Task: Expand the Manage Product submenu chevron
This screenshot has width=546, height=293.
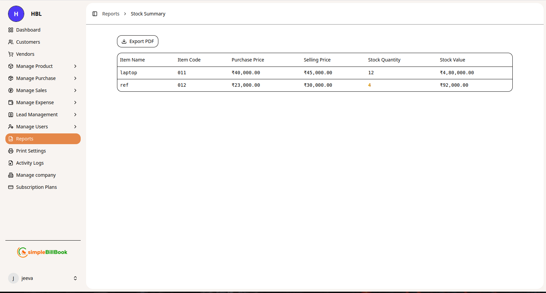Action: pos(75,66)
